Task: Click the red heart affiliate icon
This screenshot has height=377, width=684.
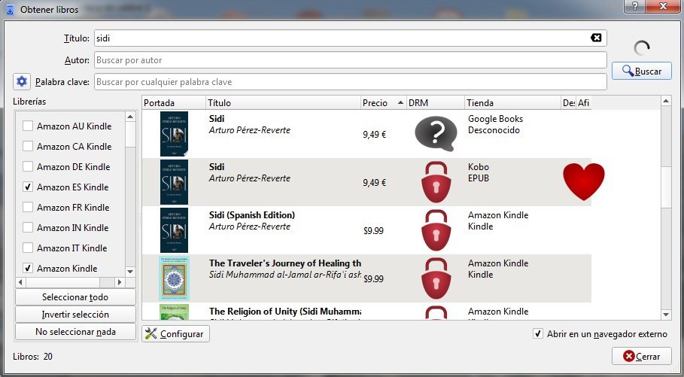Action: (x=583, y=182)
